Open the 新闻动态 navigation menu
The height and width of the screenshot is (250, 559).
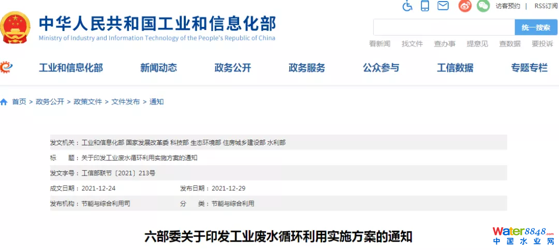point(158,68)
